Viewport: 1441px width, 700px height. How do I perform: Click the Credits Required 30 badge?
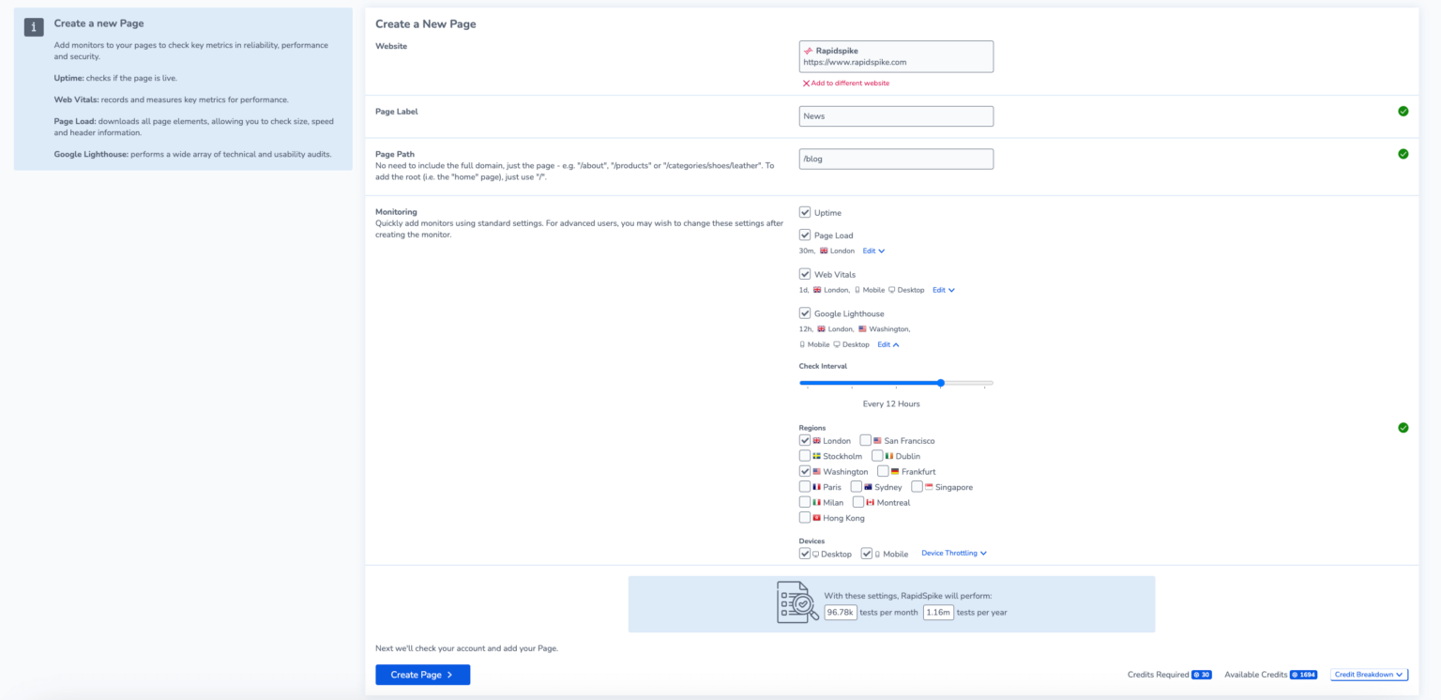1201,675
